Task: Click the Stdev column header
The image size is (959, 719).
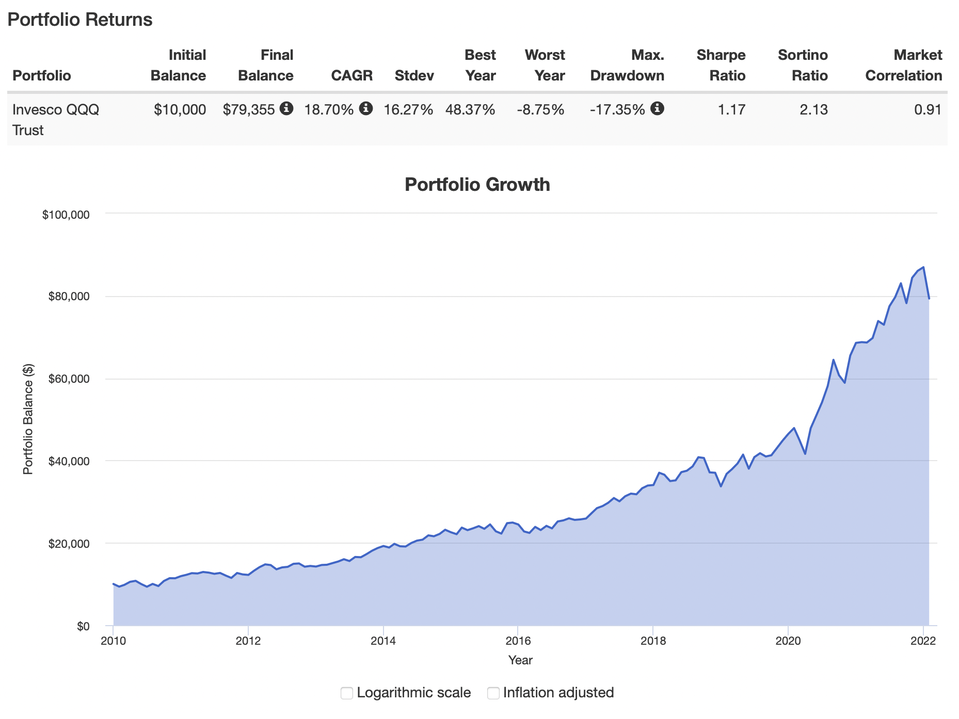Action: pos(414,76)
